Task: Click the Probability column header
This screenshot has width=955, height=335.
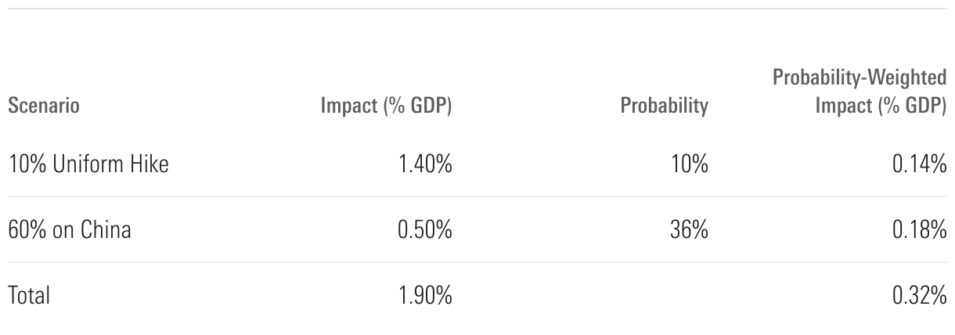Action: pos(664,106)
